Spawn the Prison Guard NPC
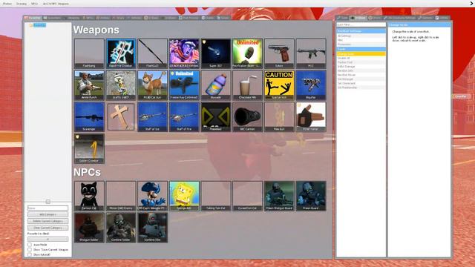 (x=311, y=196)
